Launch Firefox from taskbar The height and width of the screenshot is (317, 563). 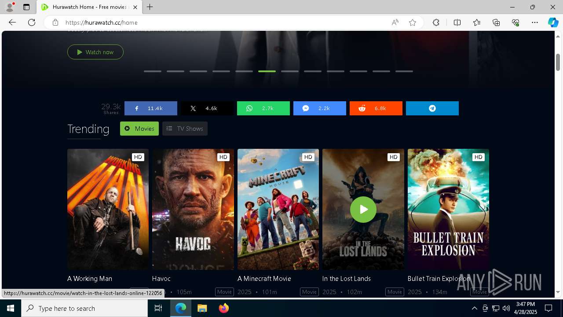click(x=224, y=308)
